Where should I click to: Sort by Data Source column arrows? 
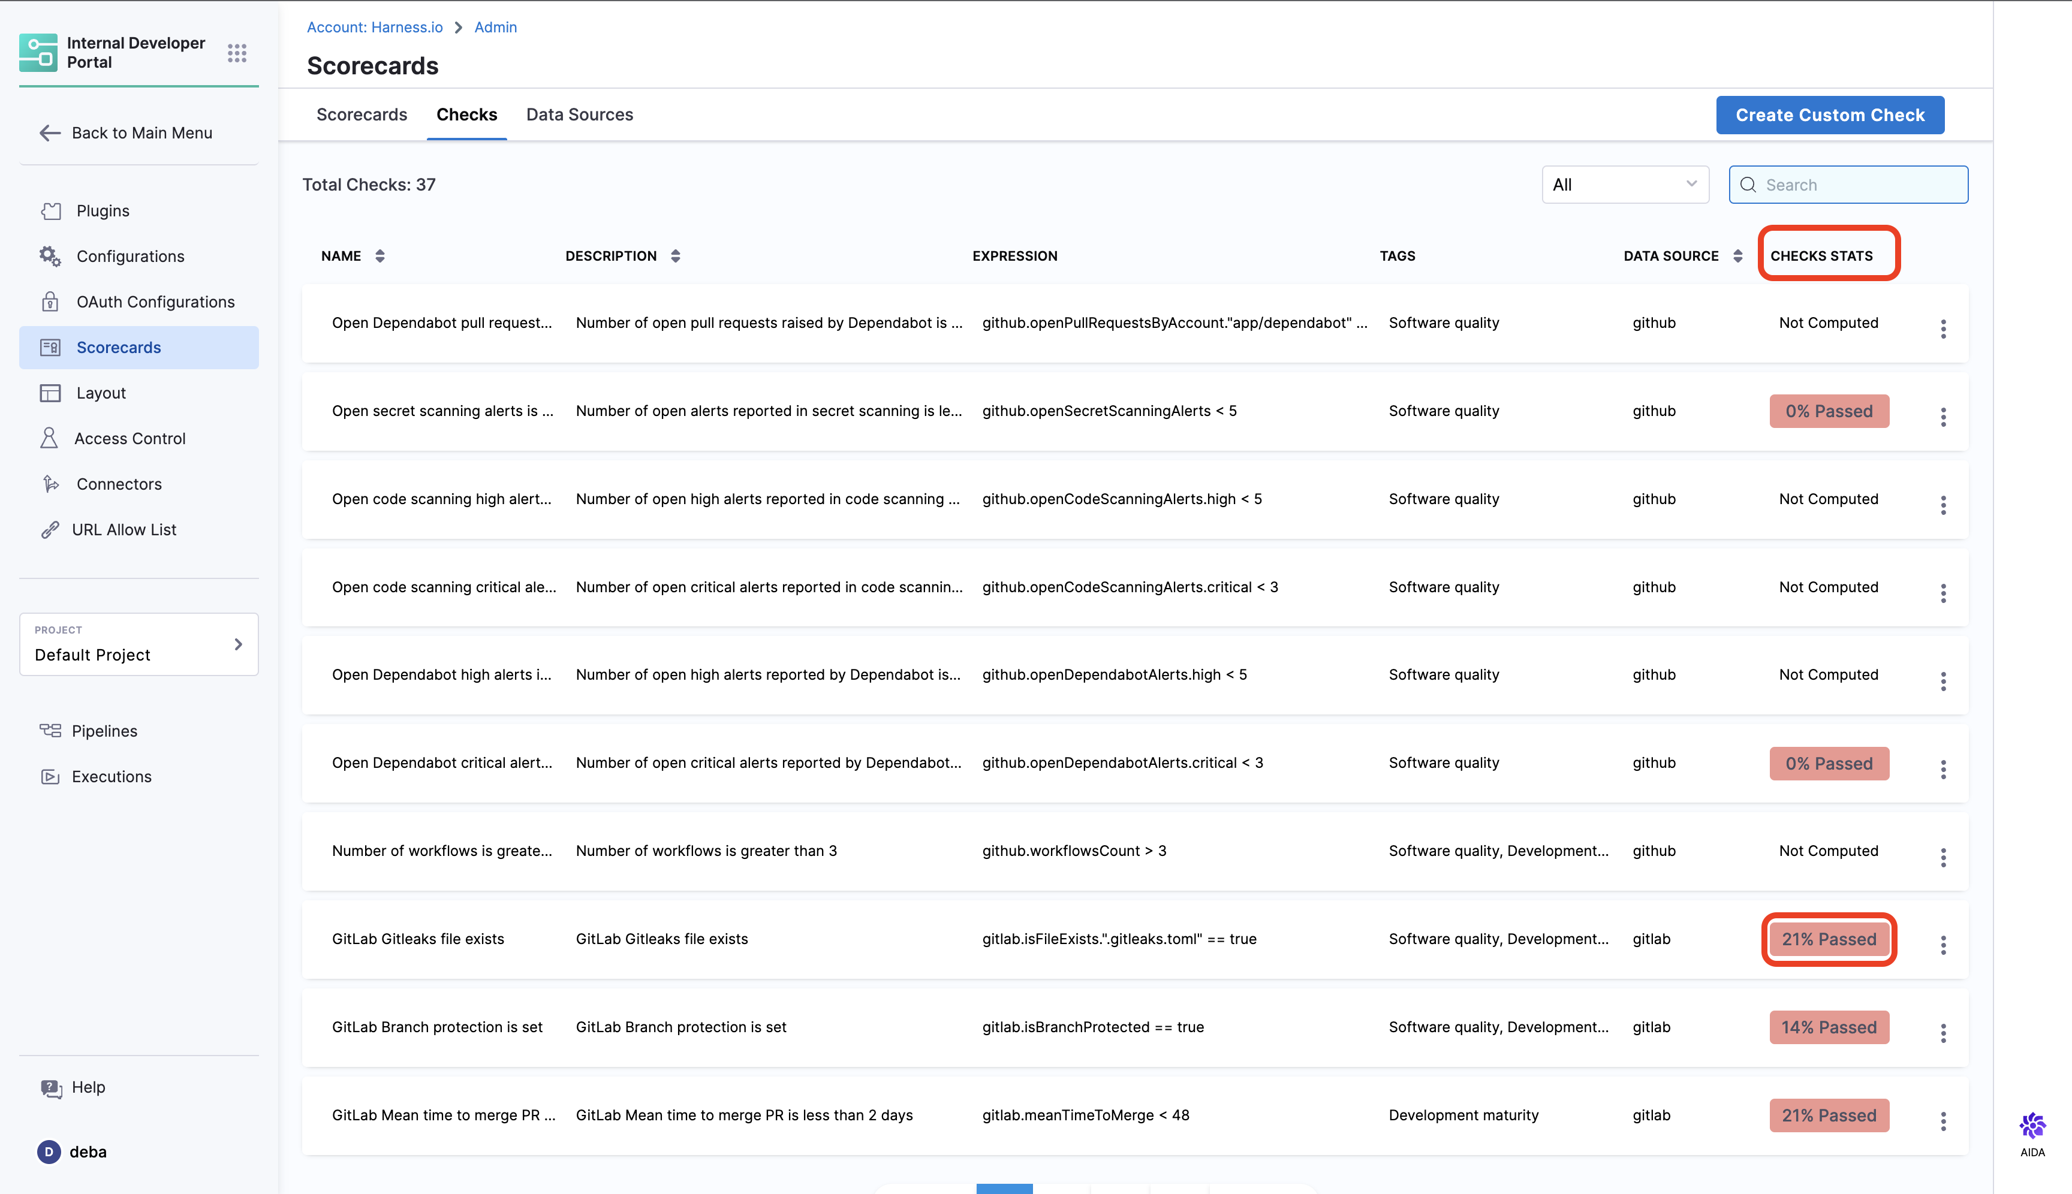pyautogui.click(x=1737, y=256)
